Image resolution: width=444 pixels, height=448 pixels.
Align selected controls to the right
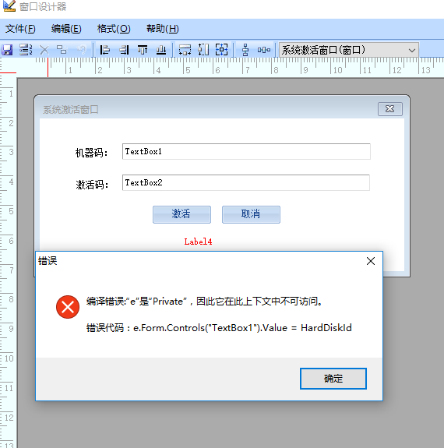pyautogui.click(x=124, y=50)
